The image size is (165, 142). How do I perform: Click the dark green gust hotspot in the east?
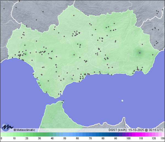pyautogui.click(x=140, y=53)
